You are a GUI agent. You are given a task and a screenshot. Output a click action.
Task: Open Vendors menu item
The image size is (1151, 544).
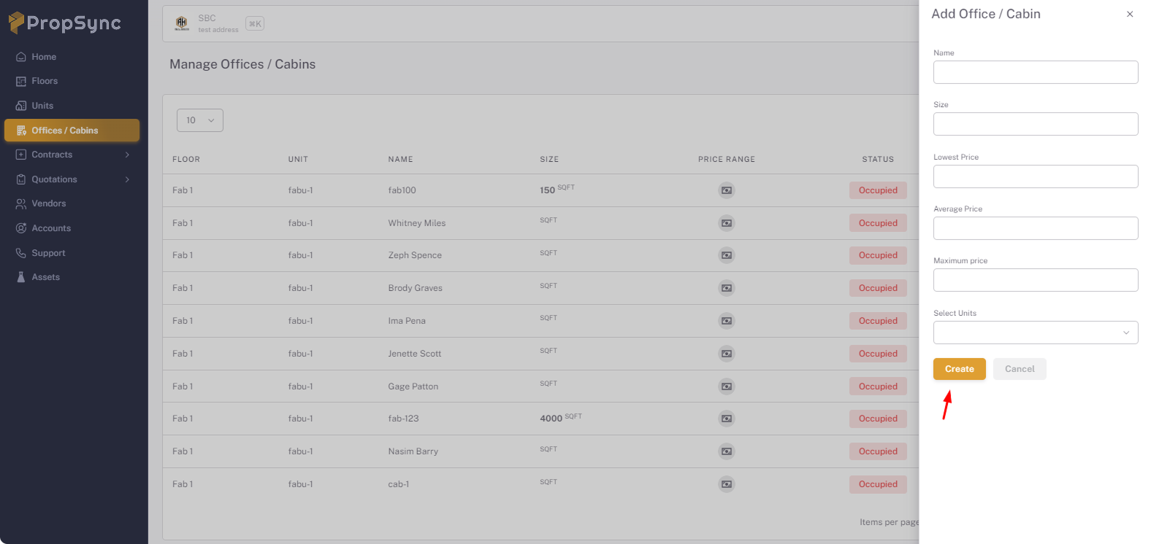pyautogui.click(x=72, y=203)
